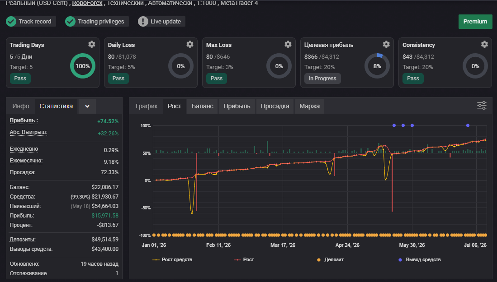Open Trading Days card gear settings
The height and width of the screenshot is (282, 497).
[x=92, y=44]
